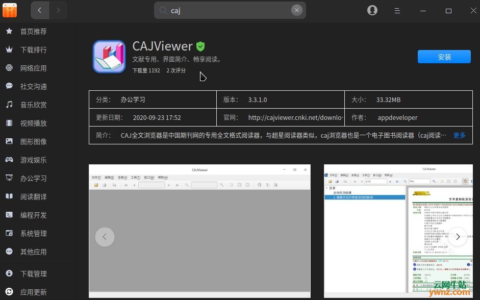Screen dimensions: 480x300
Task: Click the picture icon beside 图形图像
Action: click(x=9, y=141)
